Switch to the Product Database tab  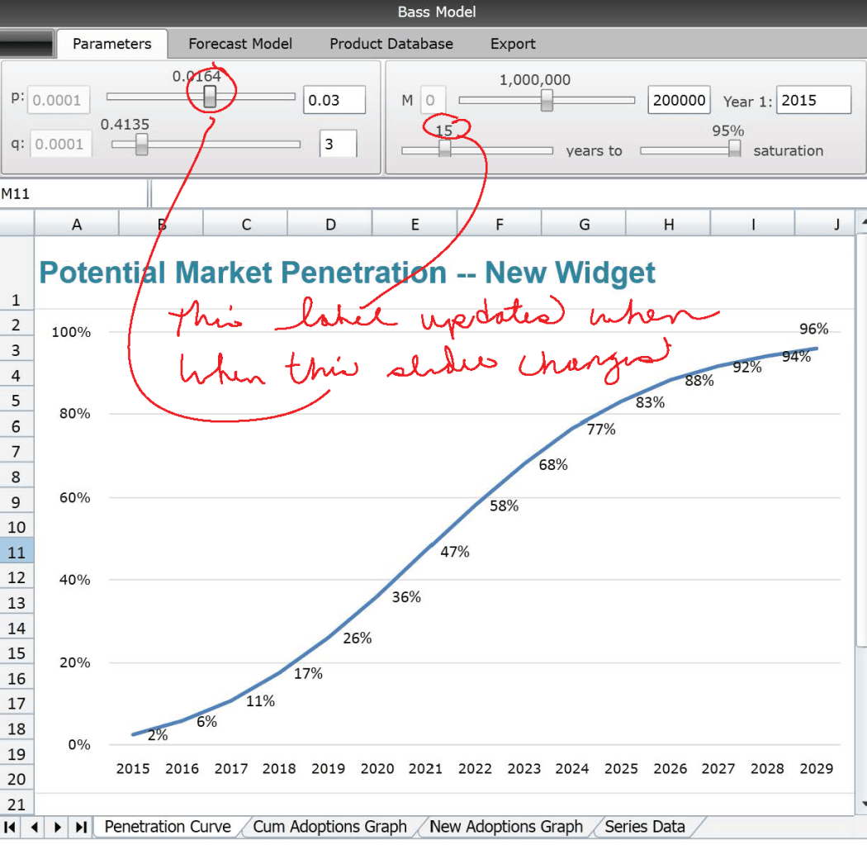(x=391, y=44)
